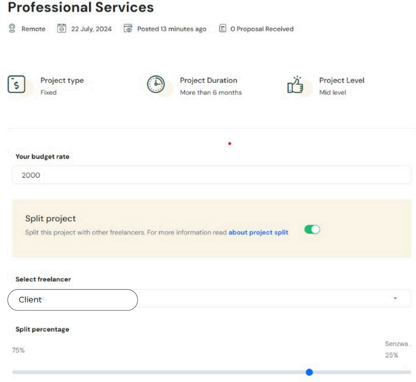Click the red dot indicator above the budget rate
The image size is (416, 382).
230,144
